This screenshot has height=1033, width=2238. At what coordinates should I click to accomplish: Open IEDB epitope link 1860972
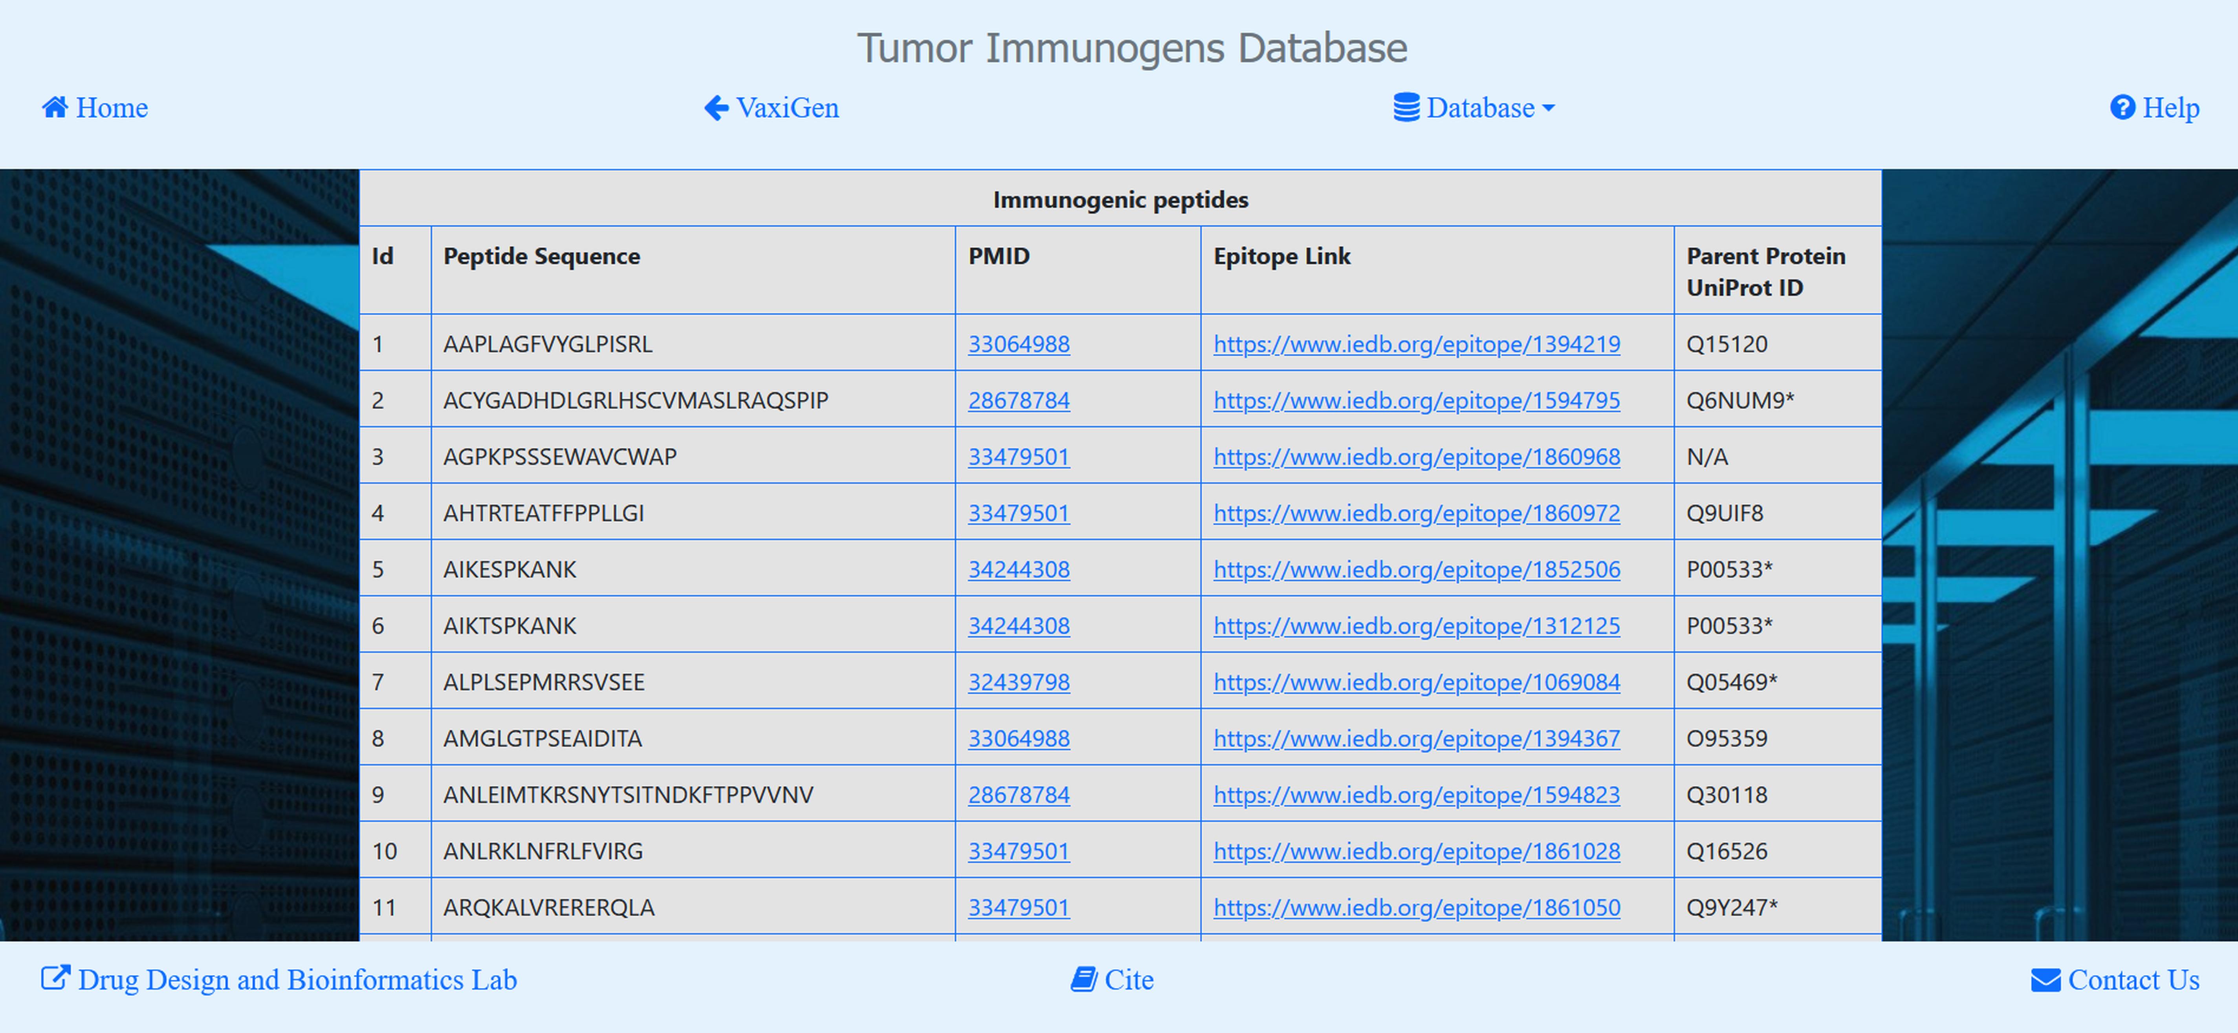1416,513
